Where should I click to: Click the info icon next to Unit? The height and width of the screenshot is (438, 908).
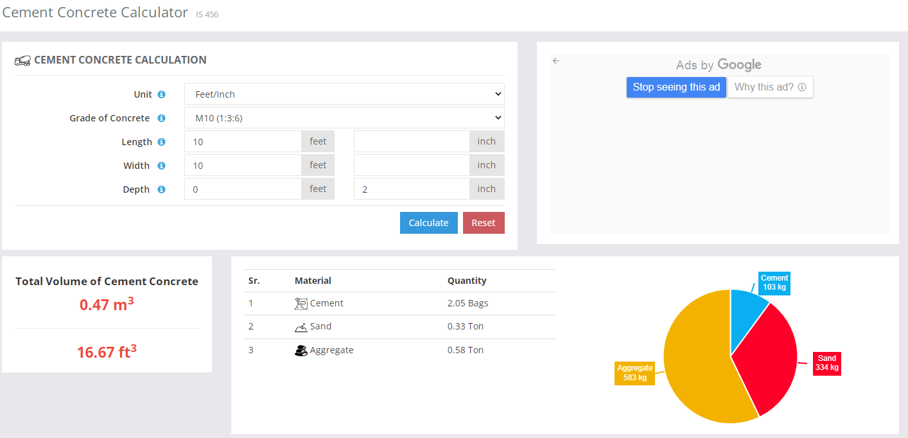tap(161, 94)
